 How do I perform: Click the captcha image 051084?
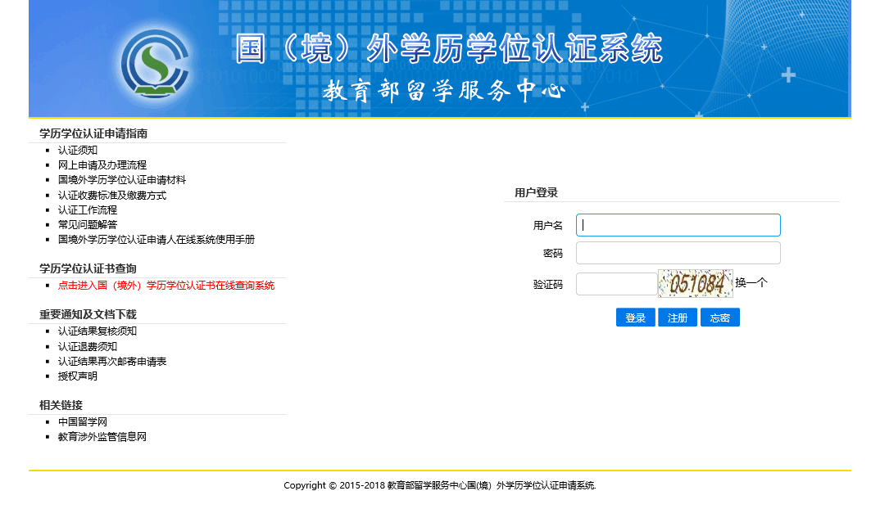point(696,284)
